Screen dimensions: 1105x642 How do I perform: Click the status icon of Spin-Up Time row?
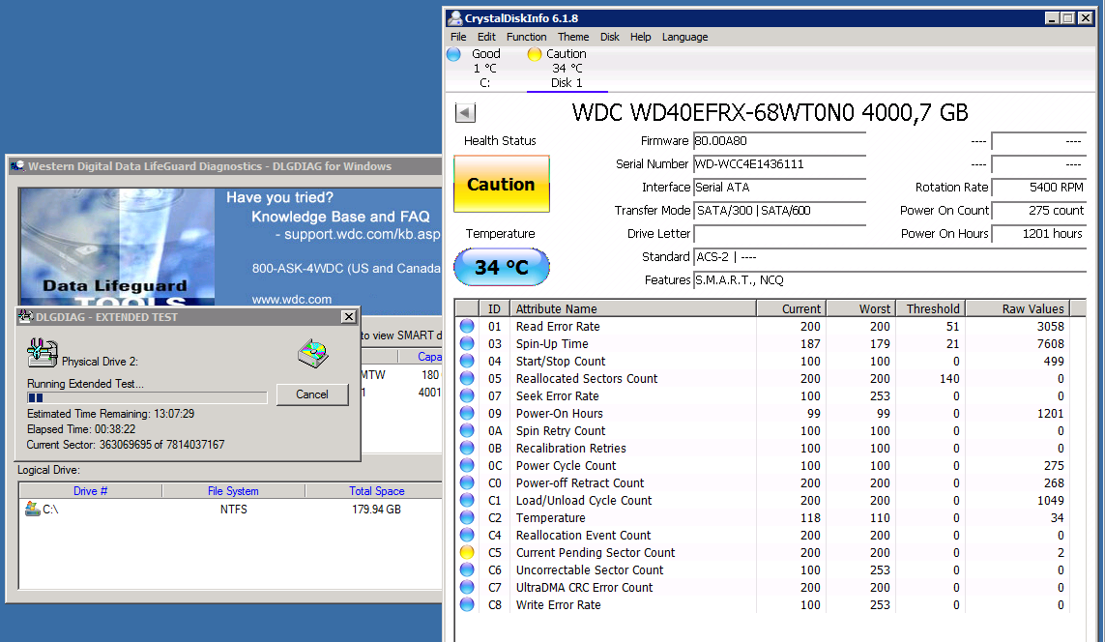467,344
